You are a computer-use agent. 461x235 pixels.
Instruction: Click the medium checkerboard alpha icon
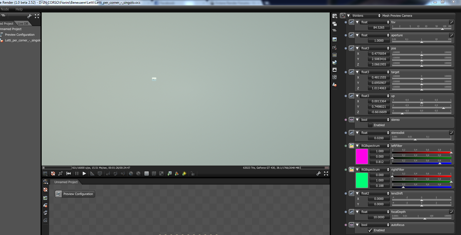[154, 173]
